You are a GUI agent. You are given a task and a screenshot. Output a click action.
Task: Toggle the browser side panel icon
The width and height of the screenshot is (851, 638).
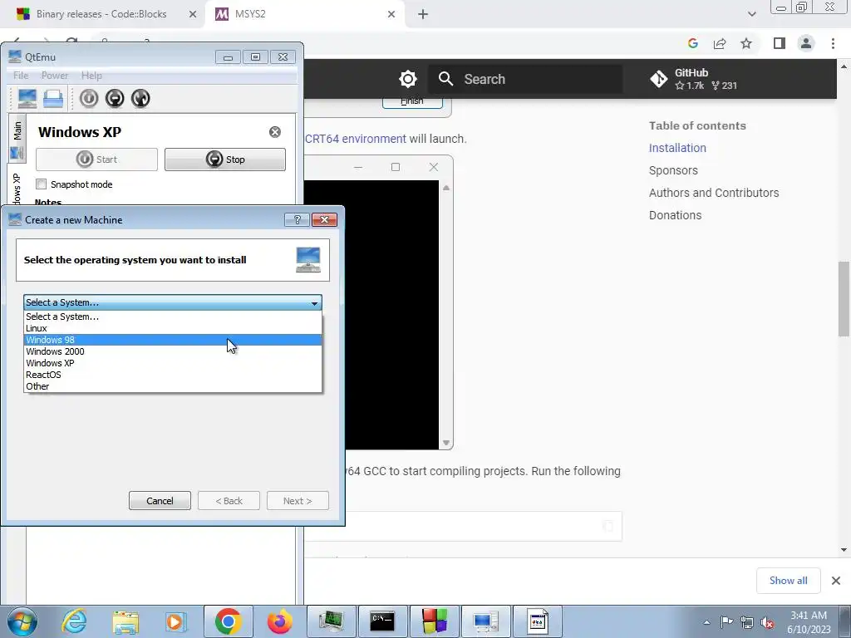pos(780,43)
